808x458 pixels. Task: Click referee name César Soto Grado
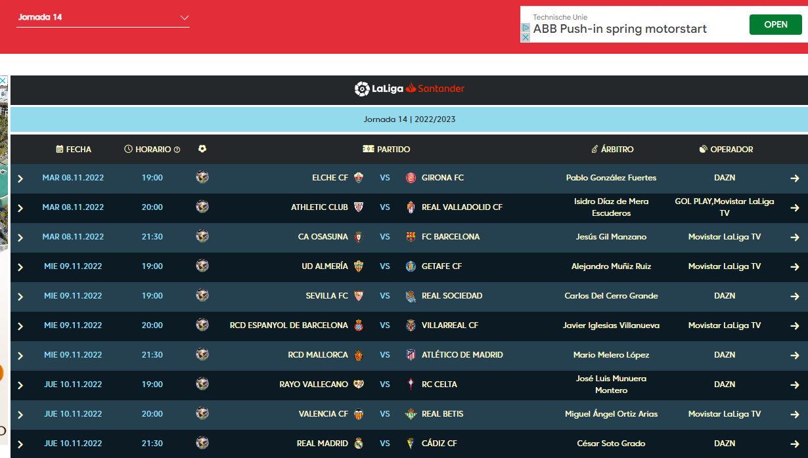(x=611, y=444)
